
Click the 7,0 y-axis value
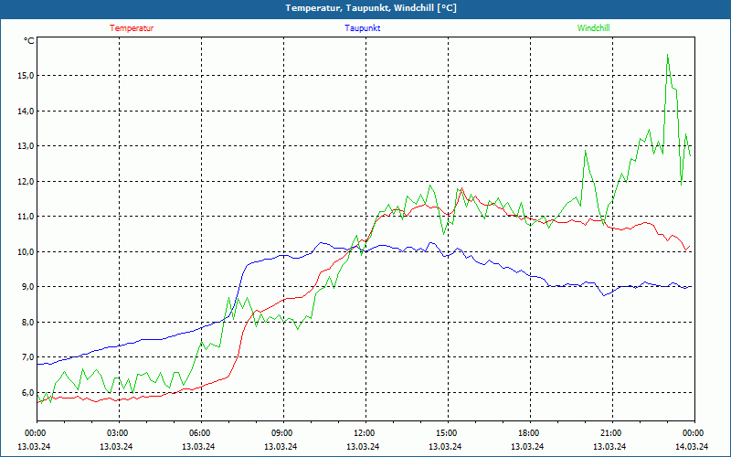27,357
